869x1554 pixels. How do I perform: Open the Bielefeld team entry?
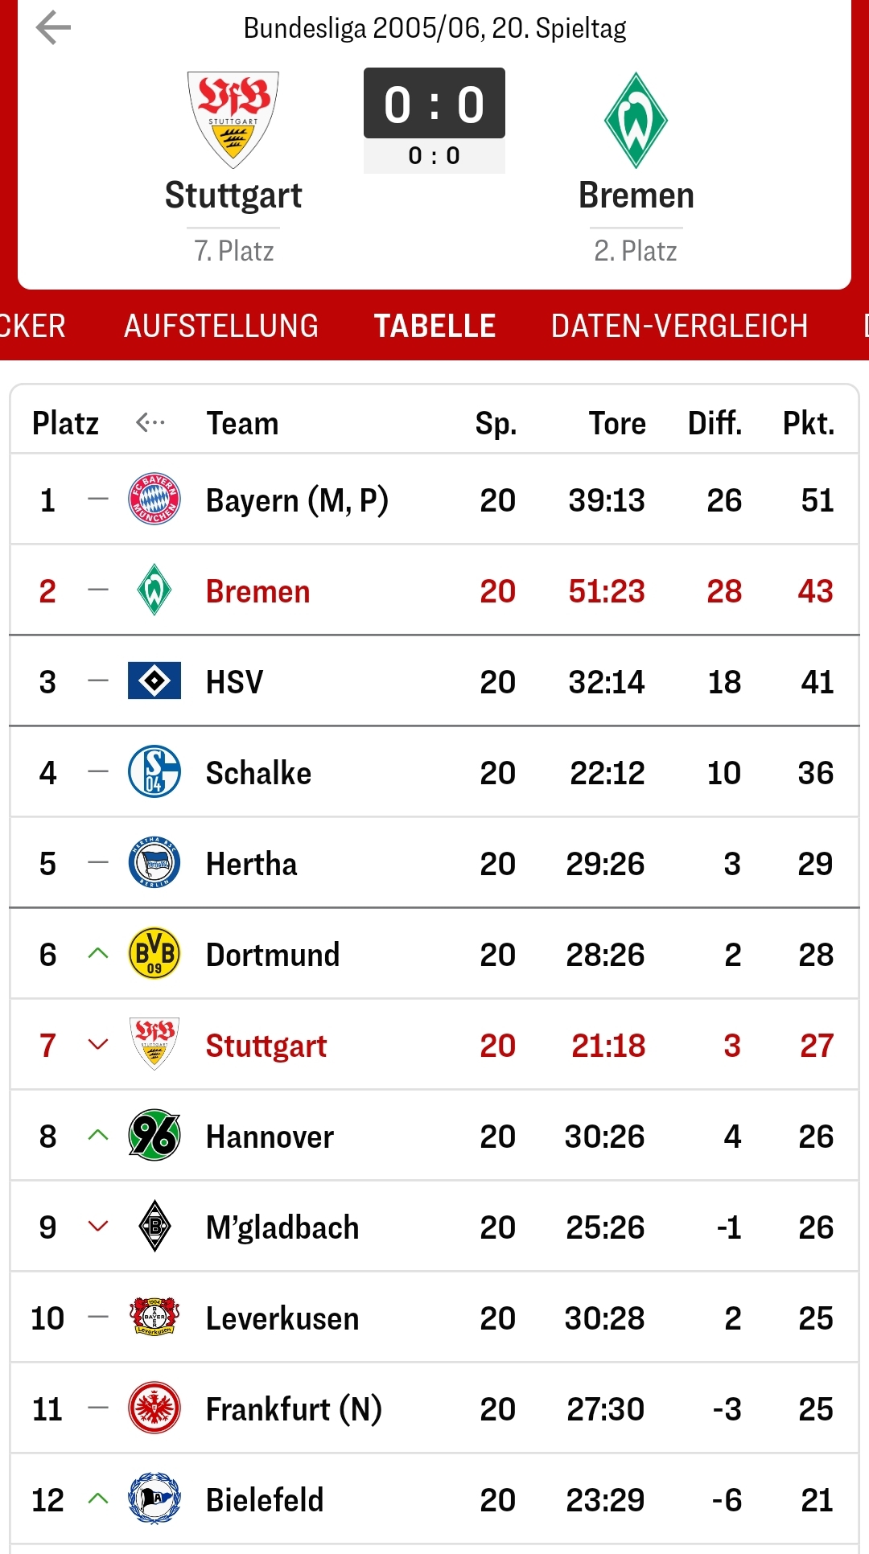(x=265, y=1500)
